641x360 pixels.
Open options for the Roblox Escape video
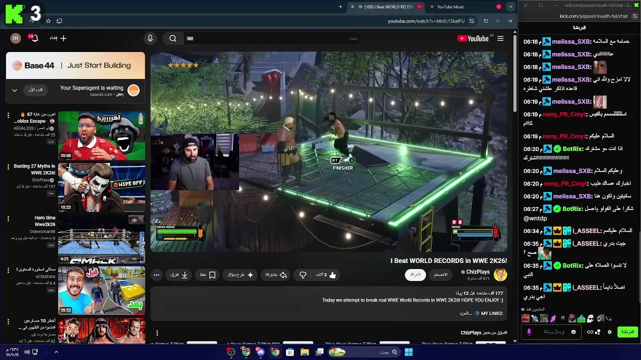coord(8,115)
